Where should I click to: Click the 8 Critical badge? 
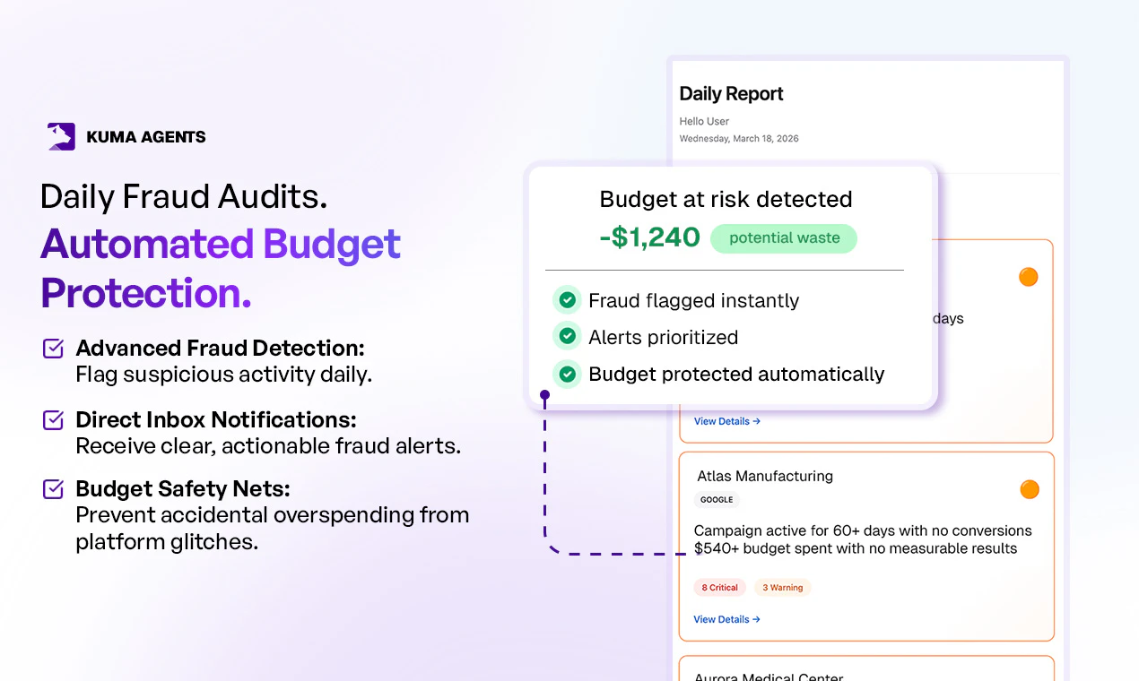click(719, 587)
